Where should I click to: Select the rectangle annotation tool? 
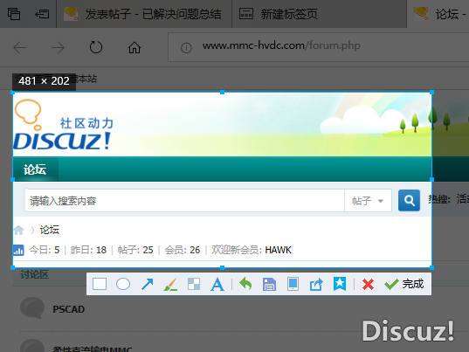pos(100,284)
